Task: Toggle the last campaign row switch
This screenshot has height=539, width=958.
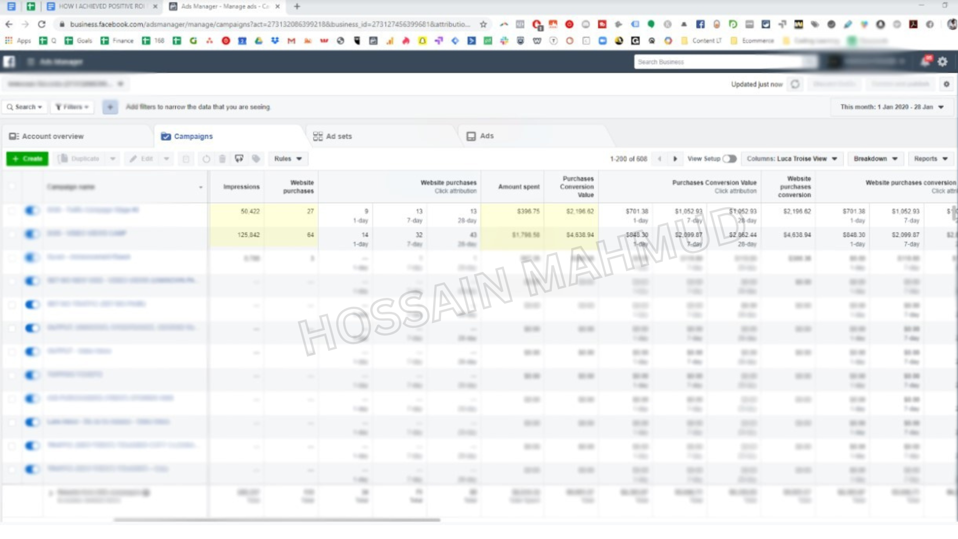Action: tap(32, 469)
